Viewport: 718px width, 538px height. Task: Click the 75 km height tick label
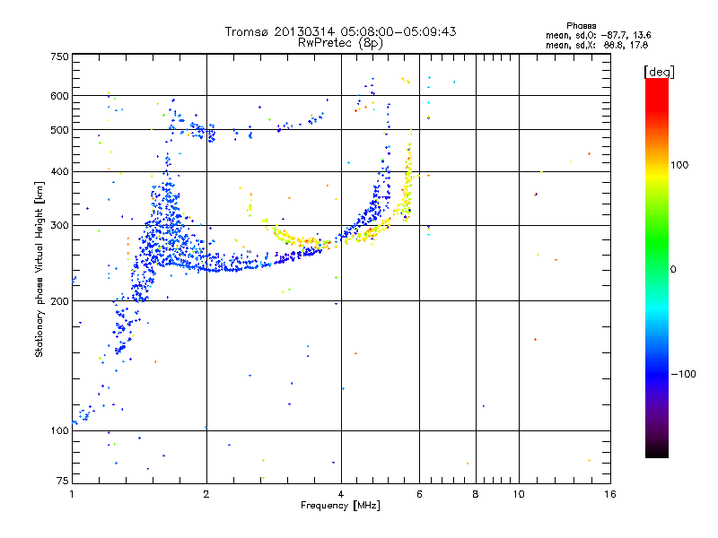tap(63, 481)
